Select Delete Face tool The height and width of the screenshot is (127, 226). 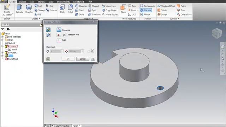pyautogui.click(x=184, y=14)
